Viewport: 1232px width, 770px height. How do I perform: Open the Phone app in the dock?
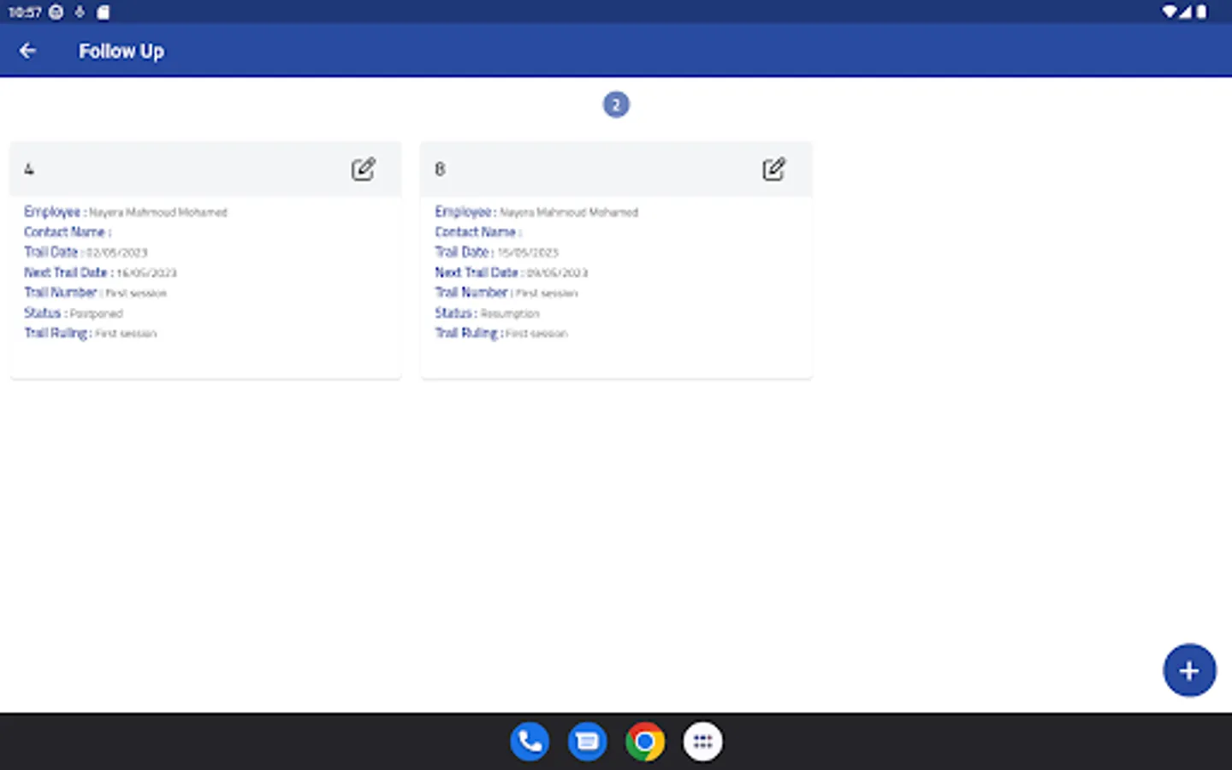[530, 742]
